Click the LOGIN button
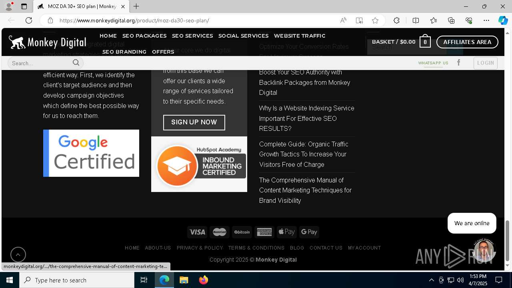 (x=486, y=63)
